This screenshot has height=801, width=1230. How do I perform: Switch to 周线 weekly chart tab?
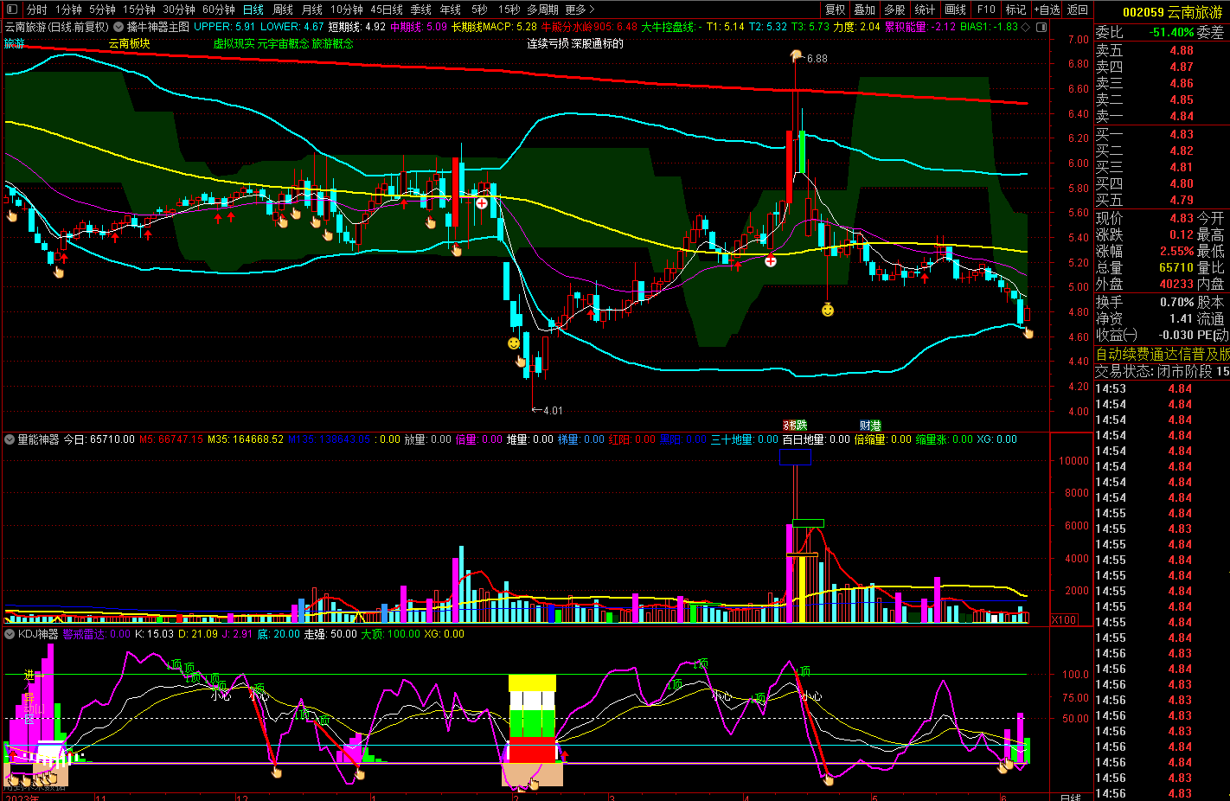283,10
